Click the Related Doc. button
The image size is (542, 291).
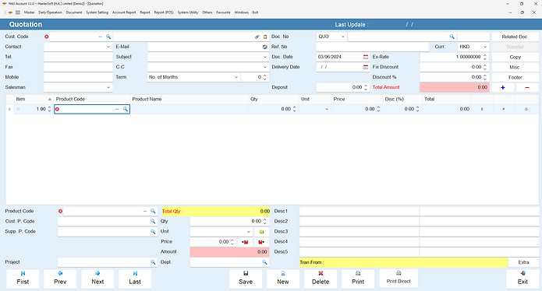click(x=515, y=37)
